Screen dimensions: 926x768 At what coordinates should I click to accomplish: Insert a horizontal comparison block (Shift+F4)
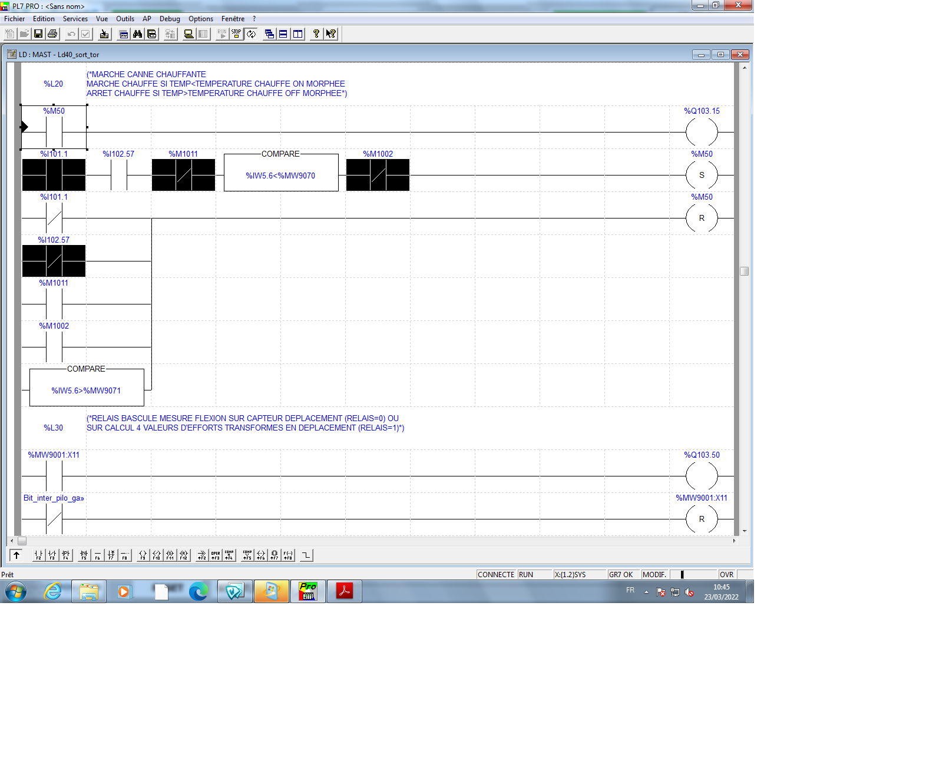coord(229,555)
